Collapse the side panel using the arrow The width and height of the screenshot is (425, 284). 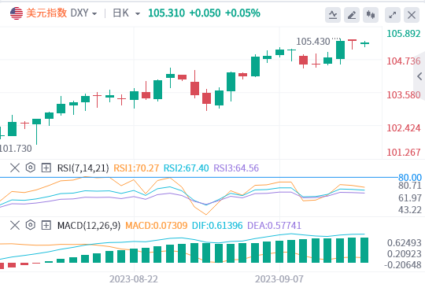(419, 76)
